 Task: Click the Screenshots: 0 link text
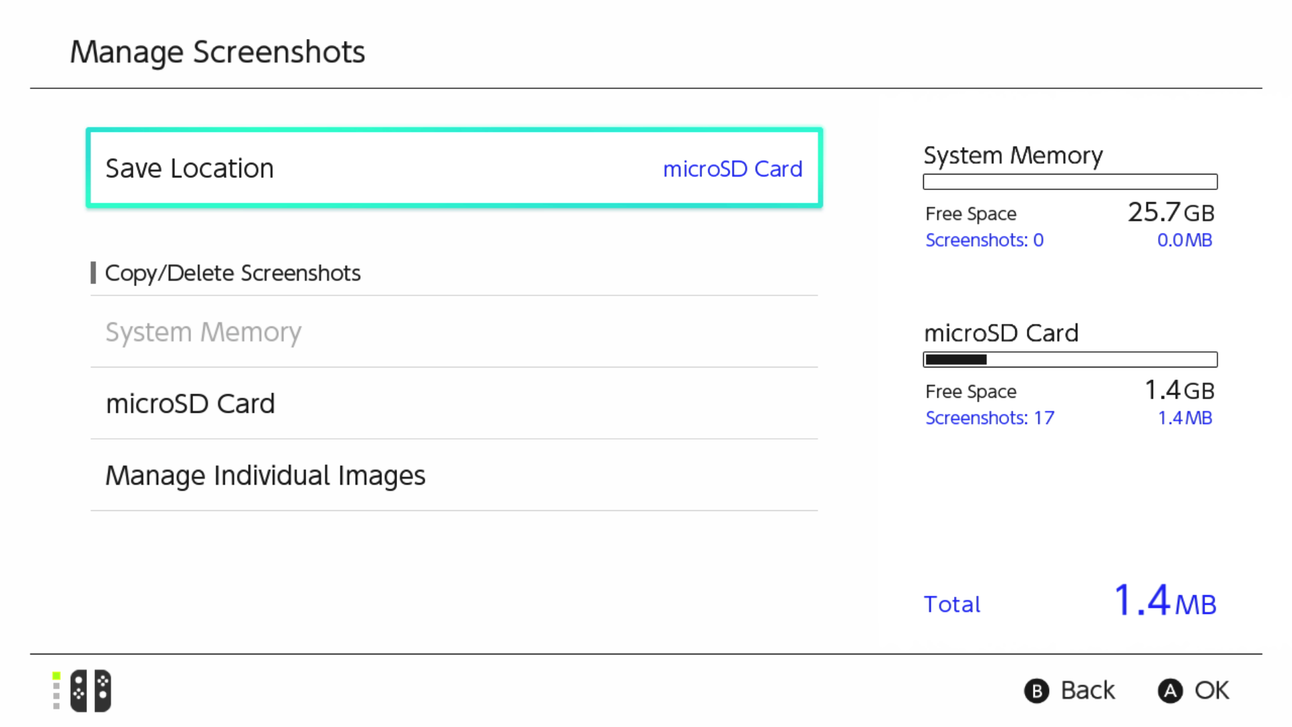tap(984, 240)
